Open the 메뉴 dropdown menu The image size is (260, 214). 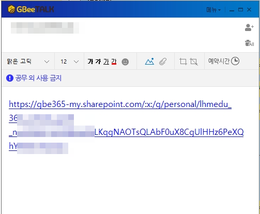(213, 10)
